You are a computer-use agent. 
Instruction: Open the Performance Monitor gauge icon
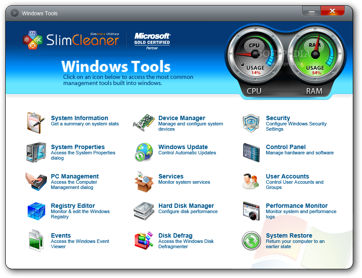[x=251, y=211]
